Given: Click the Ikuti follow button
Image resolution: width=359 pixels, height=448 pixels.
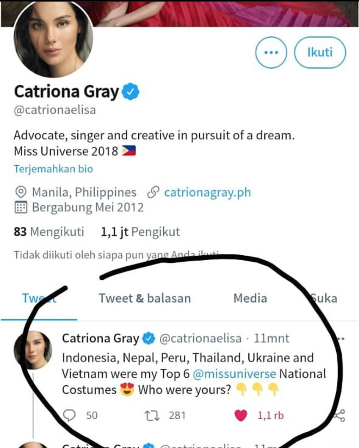Looking at the screenshot, I should (x=320, y=53).
